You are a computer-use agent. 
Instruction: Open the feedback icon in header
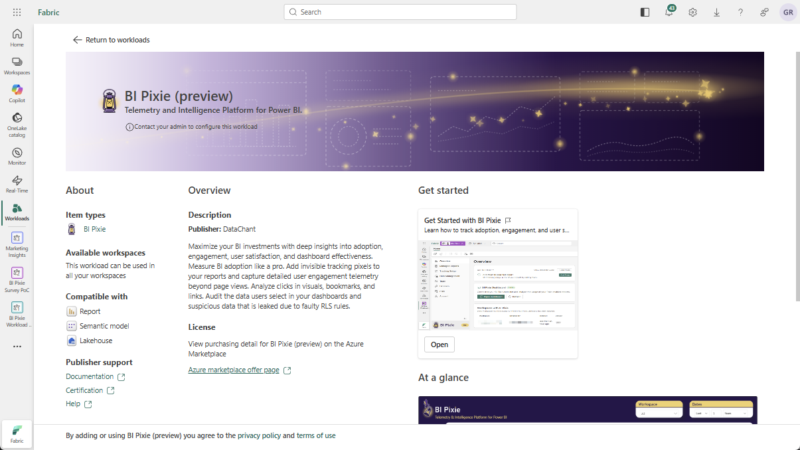pos(765,12)
